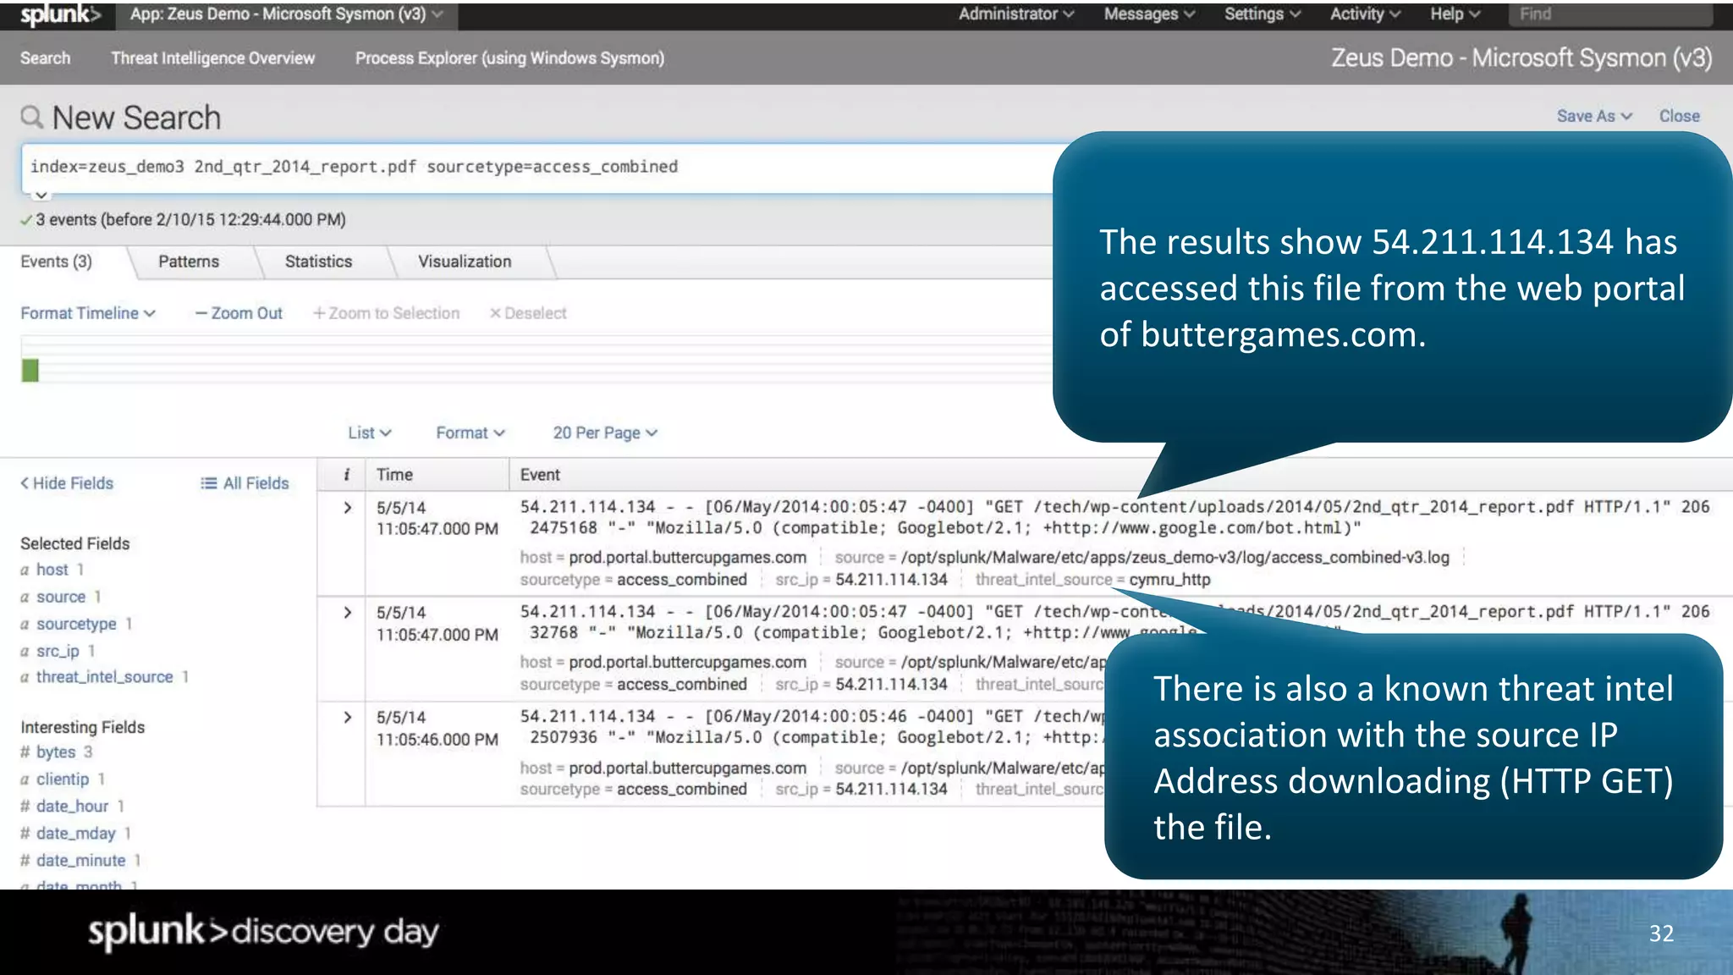
Task: Open the App: Zeus Demo dropdown
Action: click(x=287, y=14)
